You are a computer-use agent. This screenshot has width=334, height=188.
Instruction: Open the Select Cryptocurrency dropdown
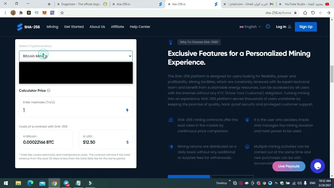(x=76, y=56)
